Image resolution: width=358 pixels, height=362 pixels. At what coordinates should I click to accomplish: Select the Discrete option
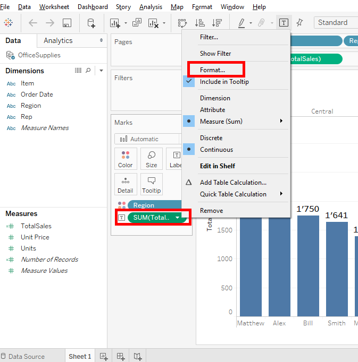point(211,138)
